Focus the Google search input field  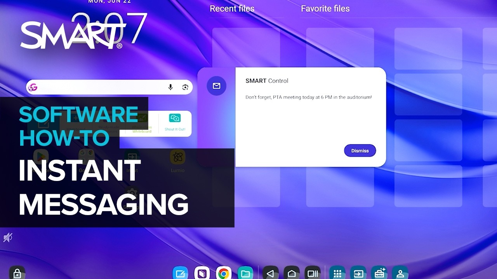click(109, 87)
